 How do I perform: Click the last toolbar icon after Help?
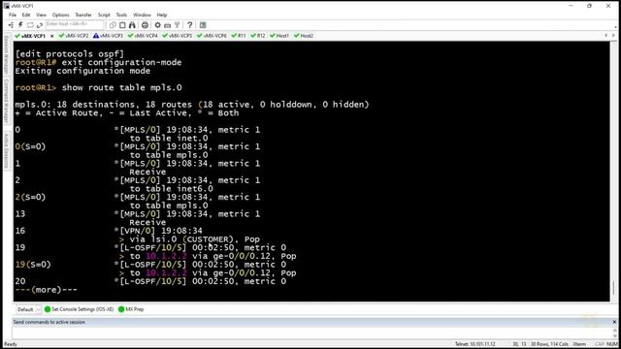click(203, 25)
